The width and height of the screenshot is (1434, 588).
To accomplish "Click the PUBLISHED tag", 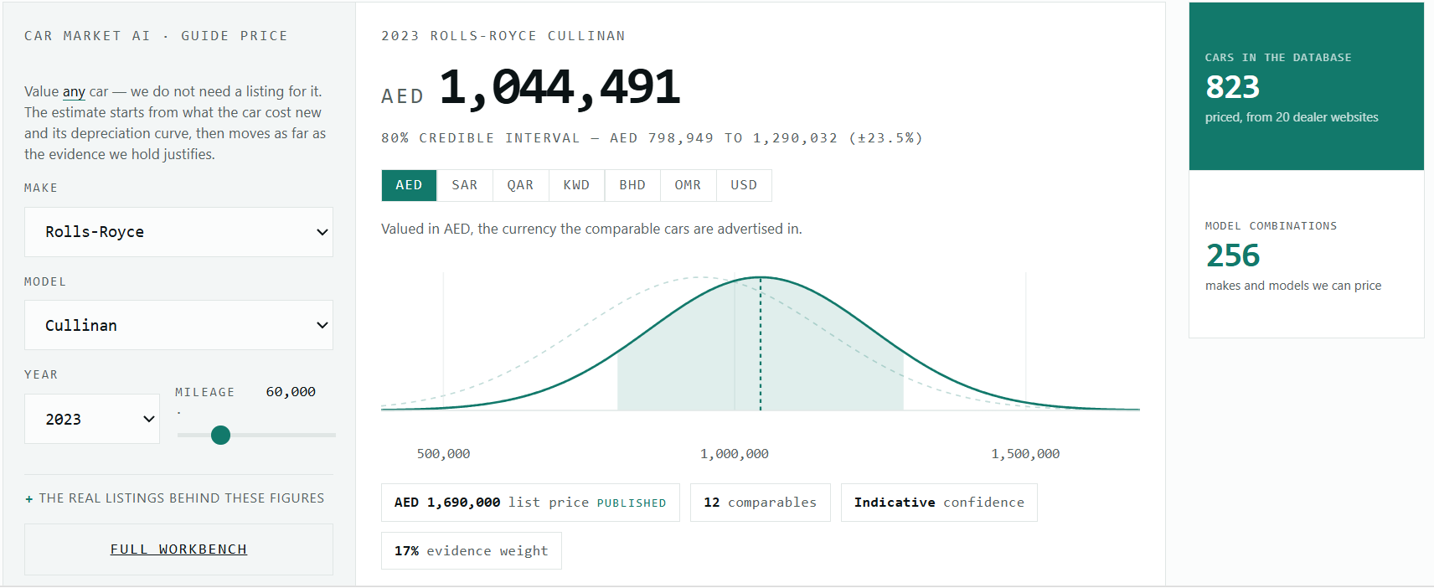I will tap(632, 503).
